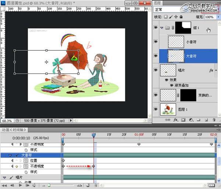
Task: Collapse the 组 1 layer group
Action: click(x=161, y=28)
